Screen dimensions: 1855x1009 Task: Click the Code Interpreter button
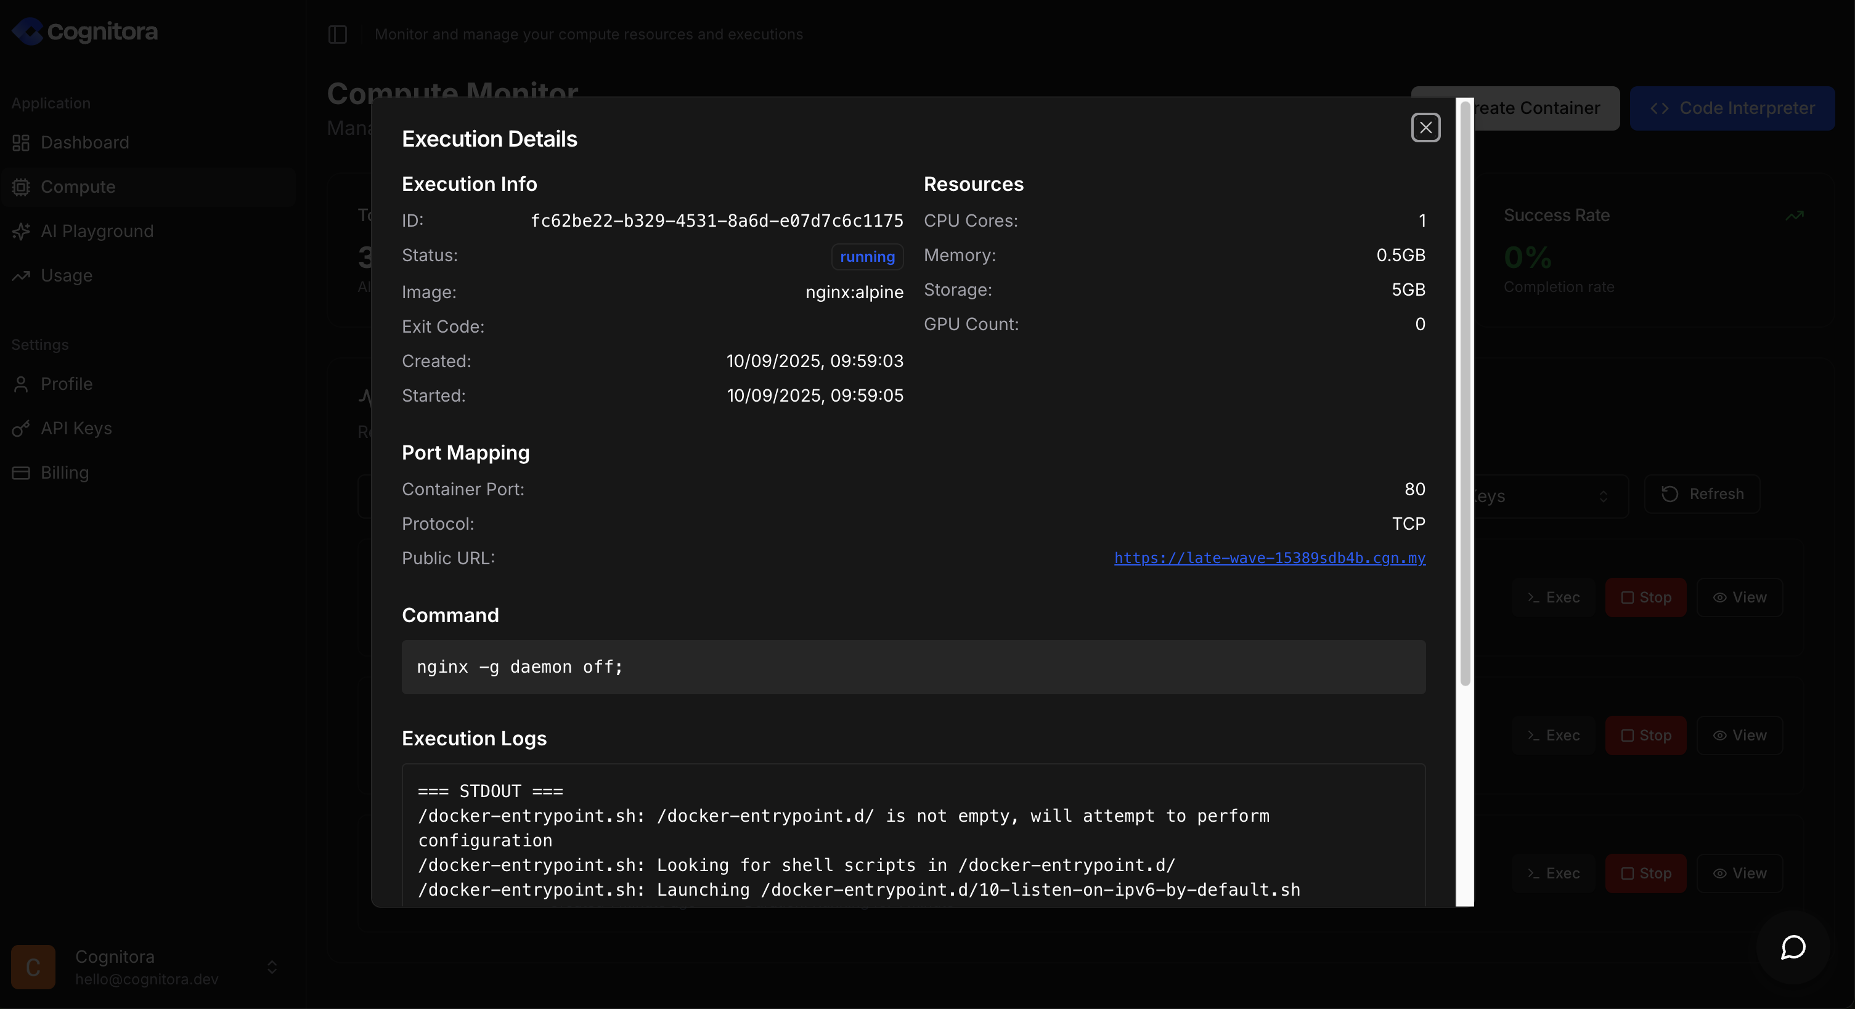coord(1732,108)
